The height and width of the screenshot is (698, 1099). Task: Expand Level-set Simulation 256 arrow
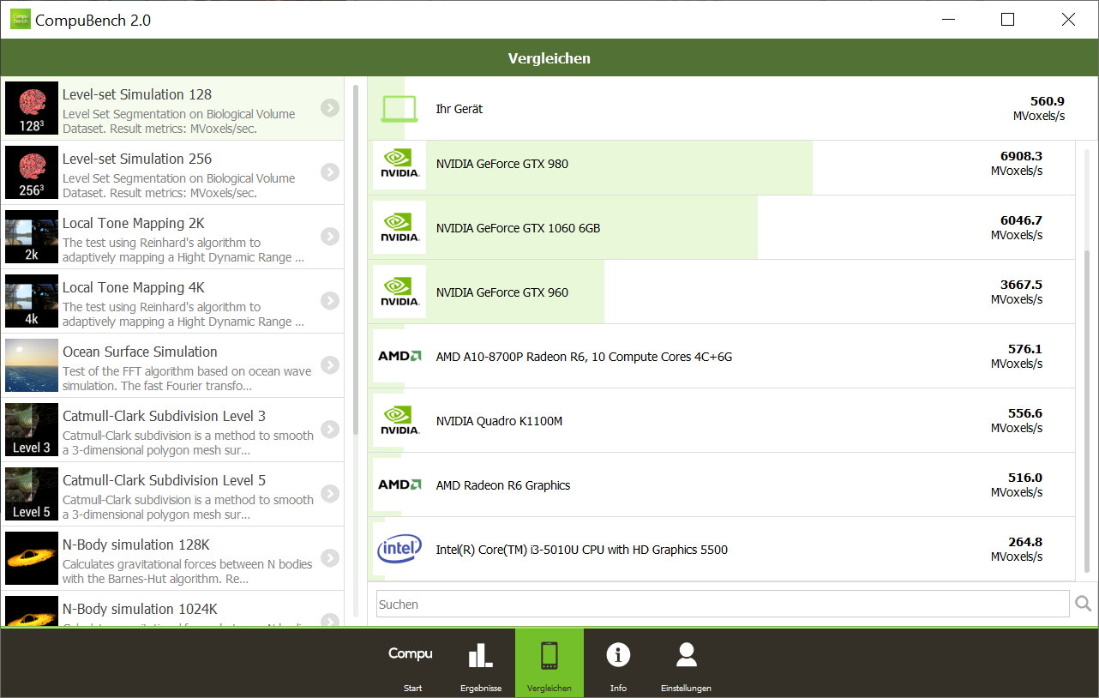point(330,172)
